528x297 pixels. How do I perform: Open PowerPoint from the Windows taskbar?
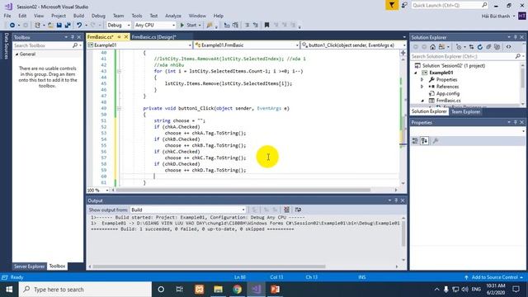click(275, 290)
